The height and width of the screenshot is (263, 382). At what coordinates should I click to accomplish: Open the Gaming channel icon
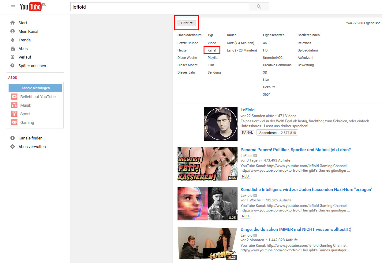14,122
